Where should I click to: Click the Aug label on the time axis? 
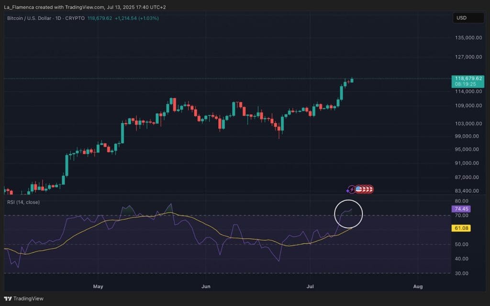[x=418, y=286]
